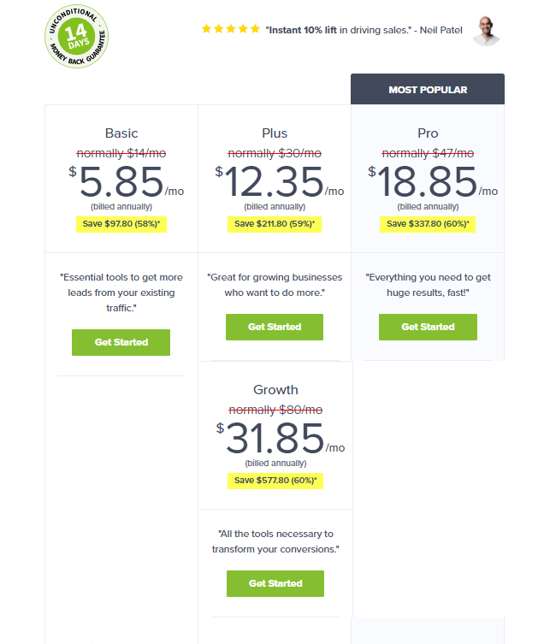Click the "Save $97.80 (58%)" highlight
550x644 pixels.
121,224
